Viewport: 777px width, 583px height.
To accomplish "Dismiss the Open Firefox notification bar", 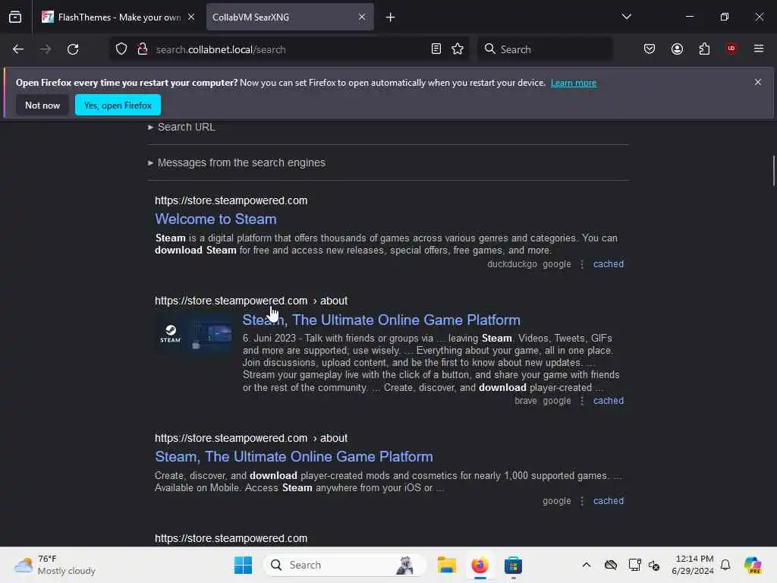I will click(758, 82).
